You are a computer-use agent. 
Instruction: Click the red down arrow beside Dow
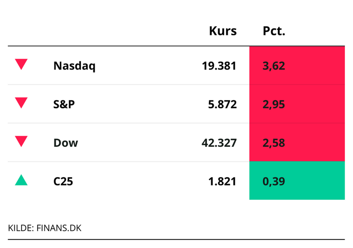pos(21,141)
